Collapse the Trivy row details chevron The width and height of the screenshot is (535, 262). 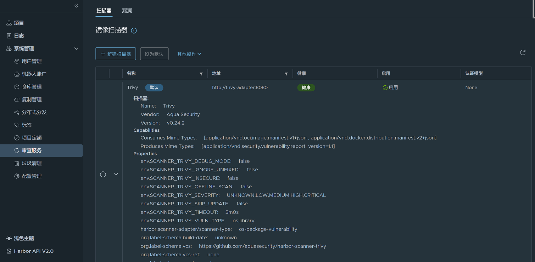coord(116,174)
